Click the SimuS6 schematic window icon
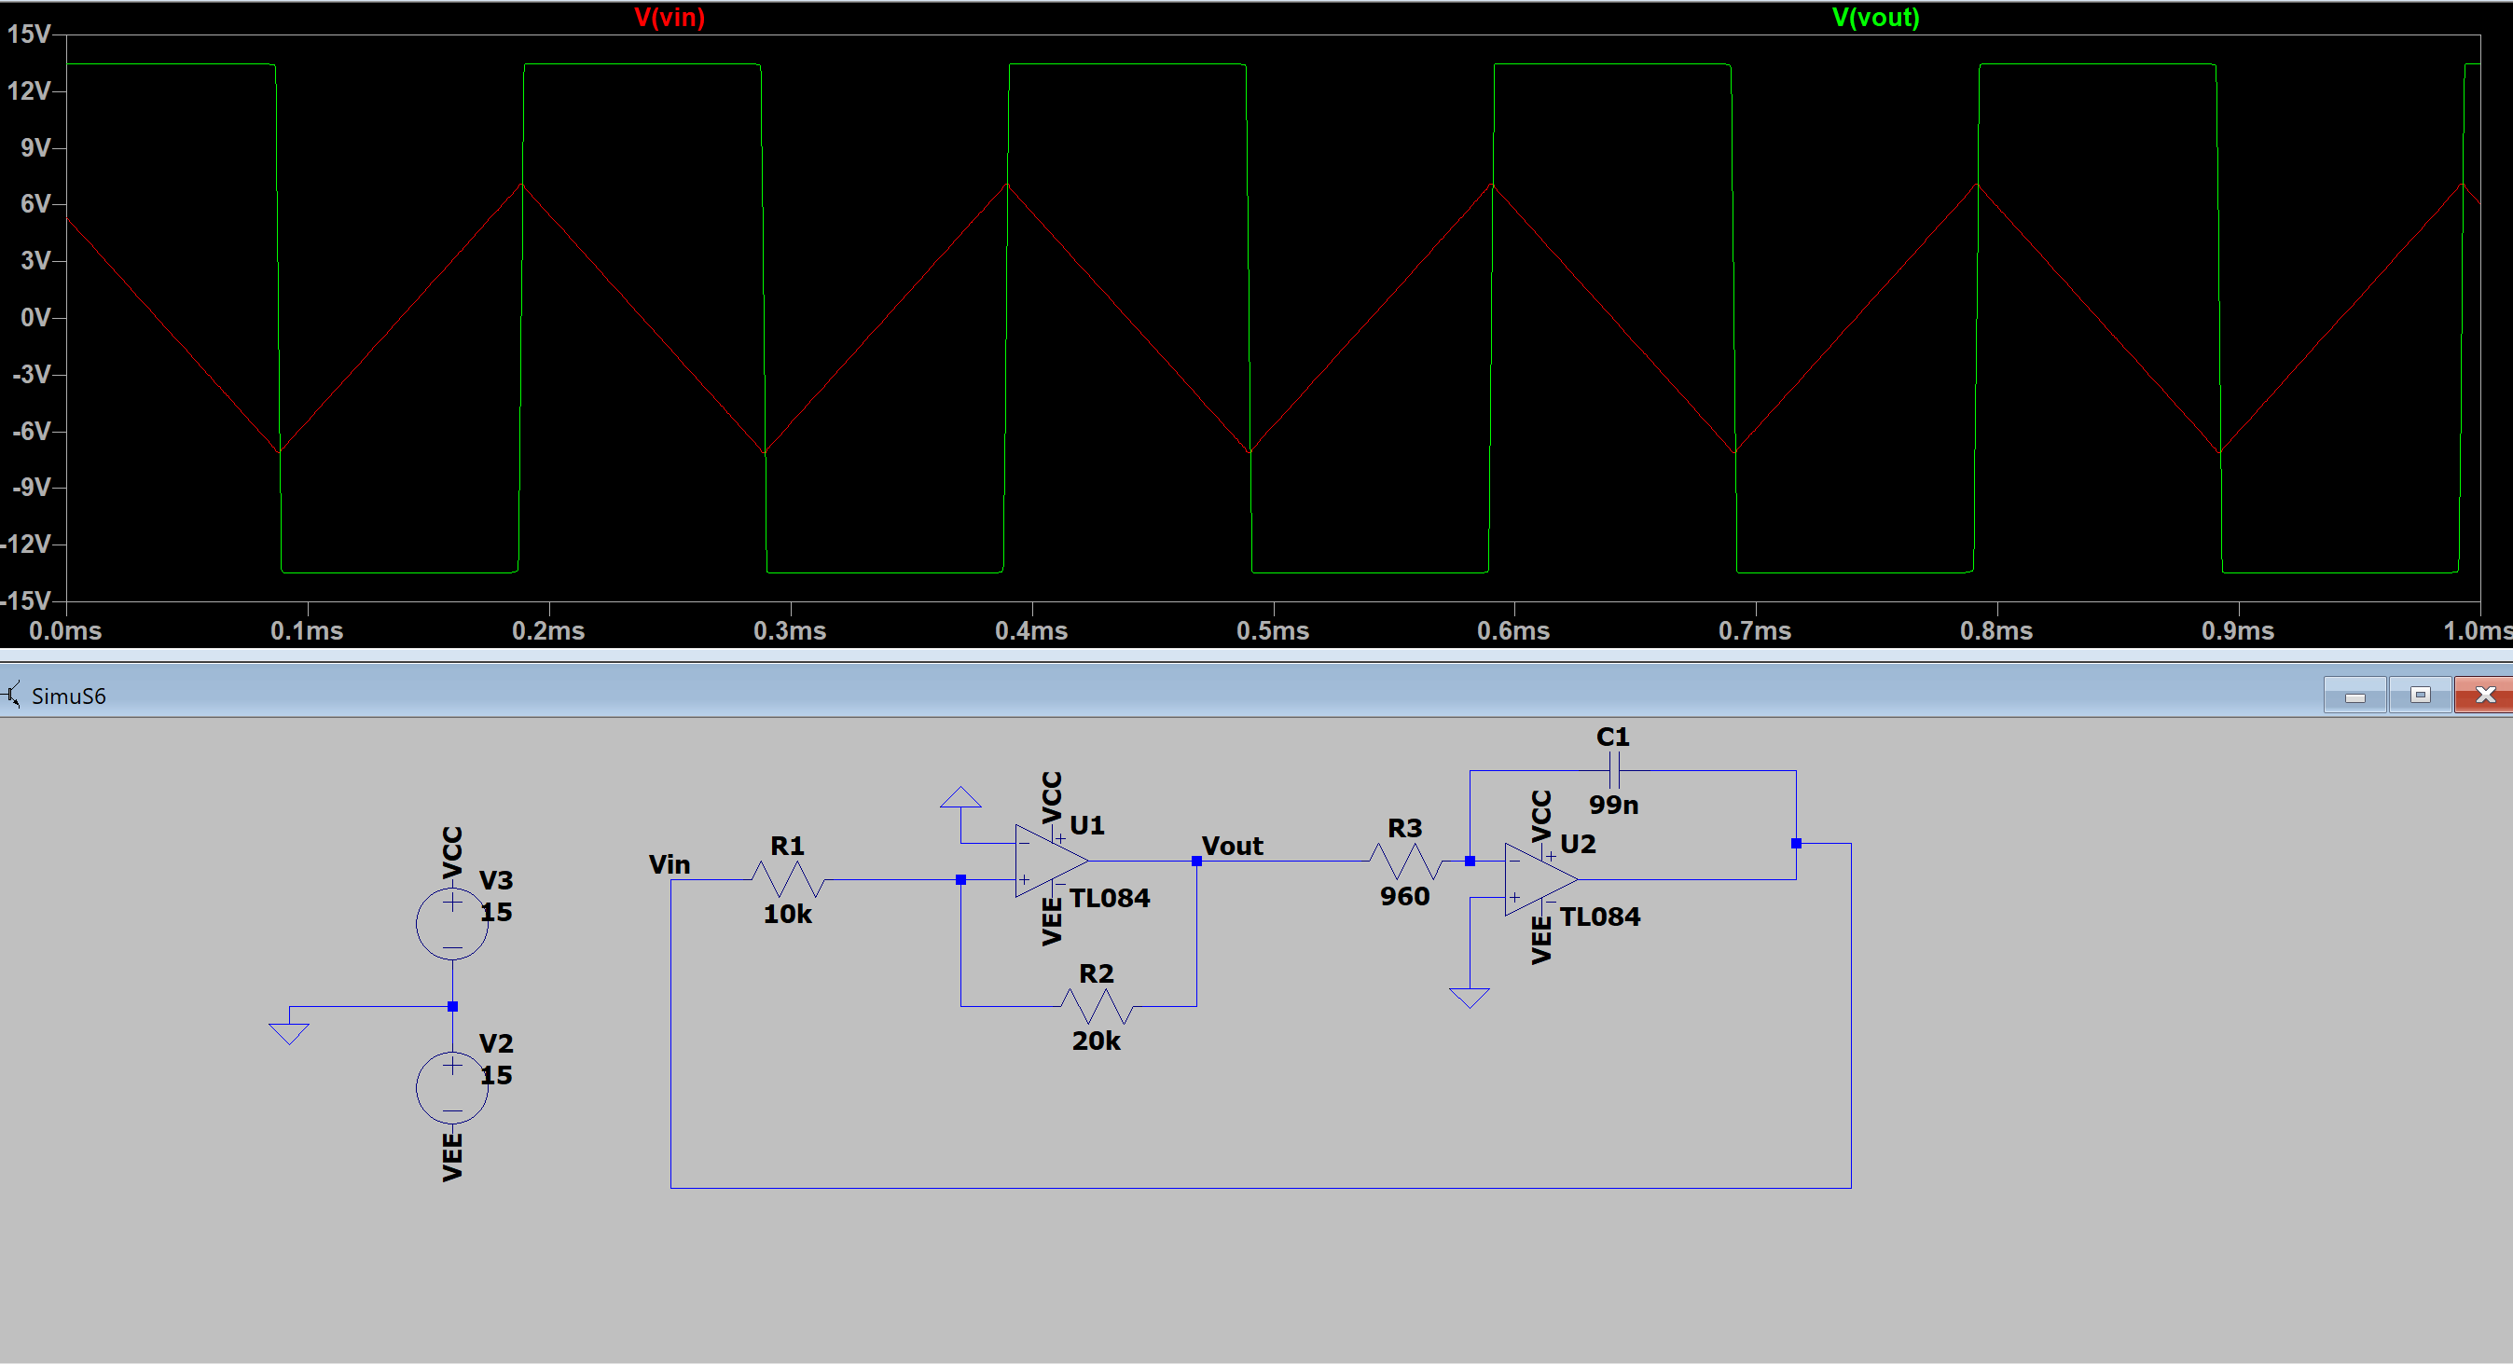2513x1365 pixels. (11, 696)
